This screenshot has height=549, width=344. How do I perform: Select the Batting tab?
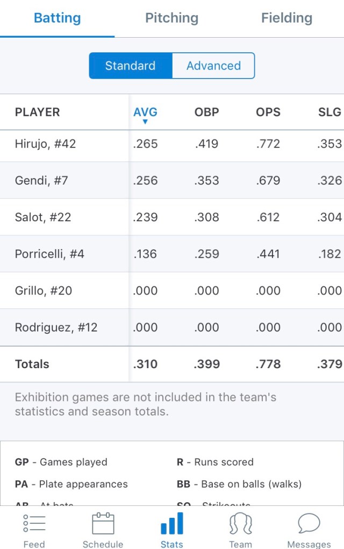pyautogui.click(x=58, y=18)
